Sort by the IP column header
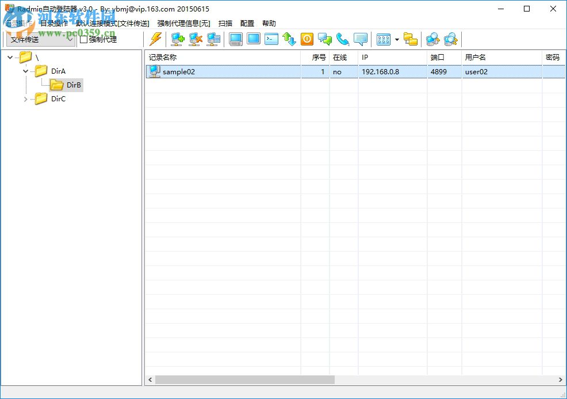This screenshot has height=399, width=567. (x=393, y=57)
